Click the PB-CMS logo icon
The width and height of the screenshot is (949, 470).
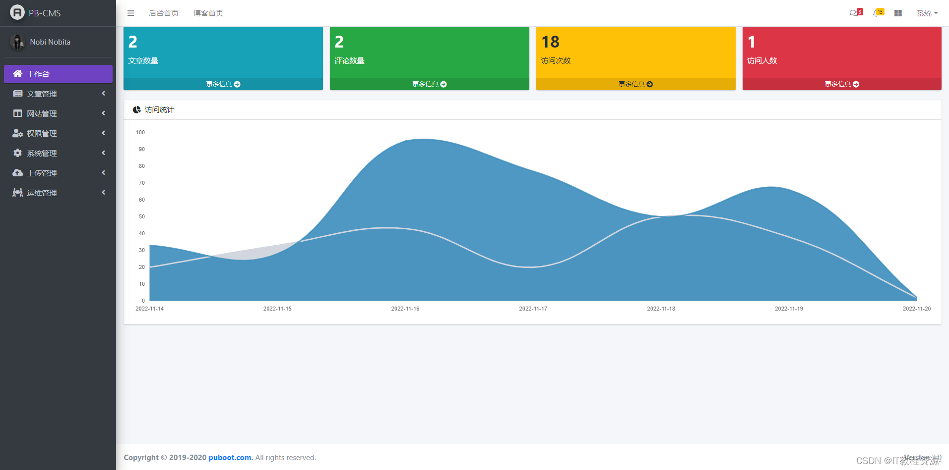17,12
